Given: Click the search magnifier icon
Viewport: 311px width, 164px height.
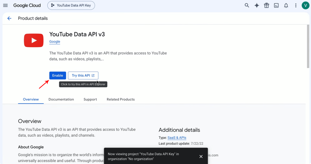Looking at the screenshot, I should click(x=247, y=5).
